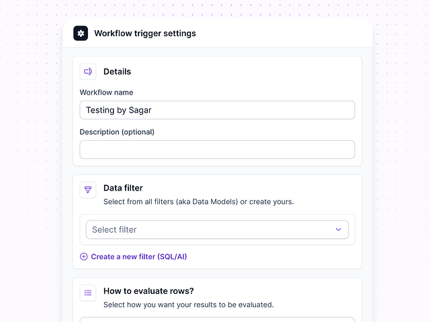
Task: Open the partially visible evaluation dropdown at bottom
Action: coord(216,319)
